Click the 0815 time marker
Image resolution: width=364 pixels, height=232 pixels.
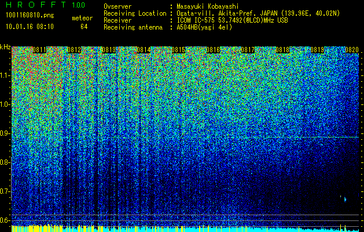pyautogui.click(x=178, y=50)
